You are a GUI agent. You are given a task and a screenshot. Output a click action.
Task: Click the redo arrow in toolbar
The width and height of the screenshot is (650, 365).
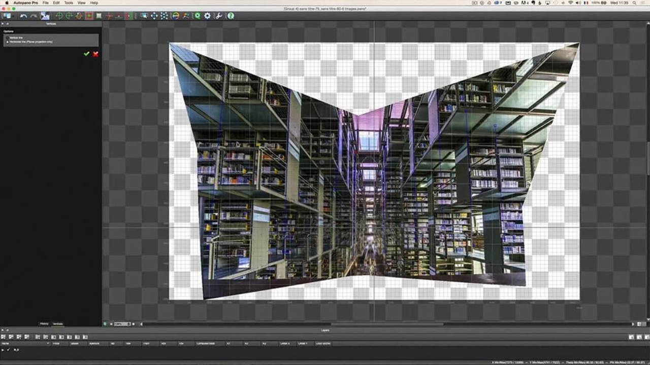(x=34, y=16)
